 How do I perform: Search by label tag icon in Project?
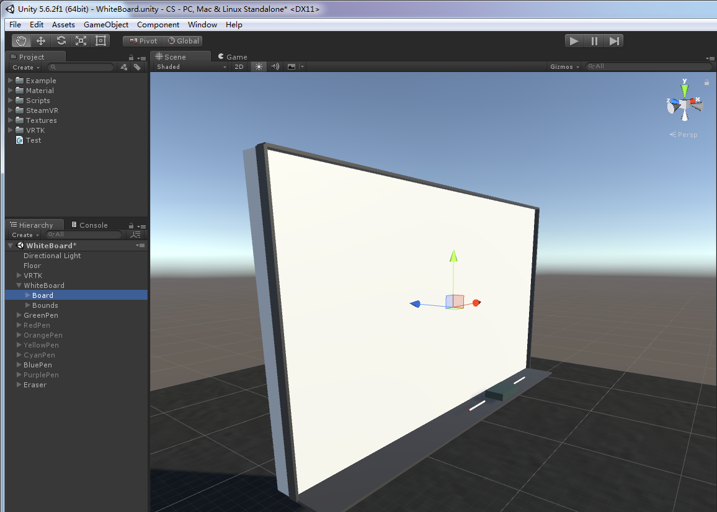pos(137,67)
